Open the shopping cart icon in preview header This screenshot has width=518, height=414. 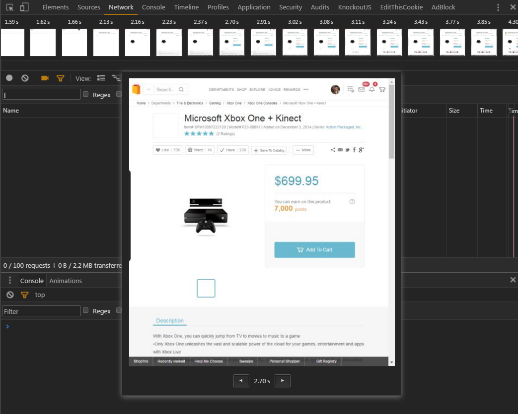pyautogui.click(x=382, y=89)
